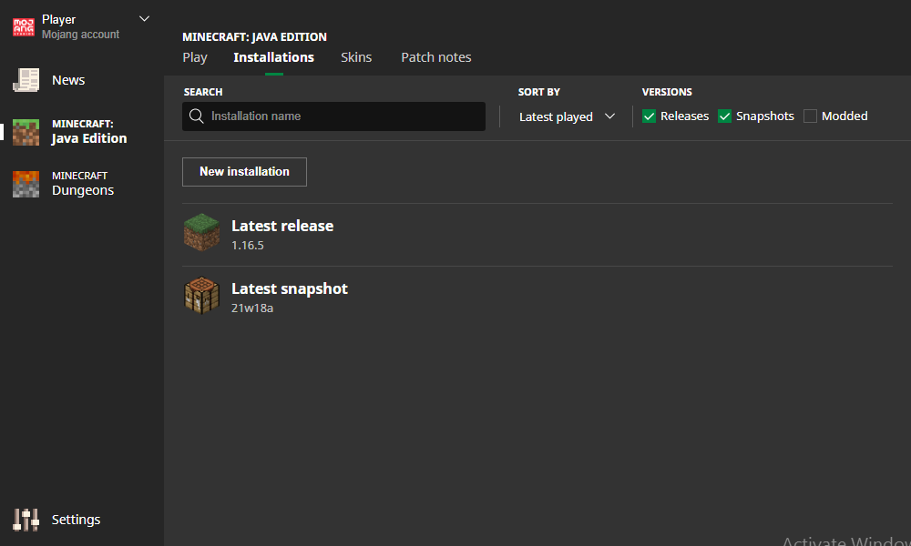Switch to the Play tab
Viewport: 911px width, 546px height.
coord(195,57)
